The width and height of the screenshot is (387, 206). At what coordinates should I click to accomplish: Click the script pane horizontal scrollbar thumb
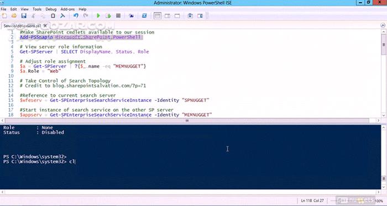click(187, 121)
